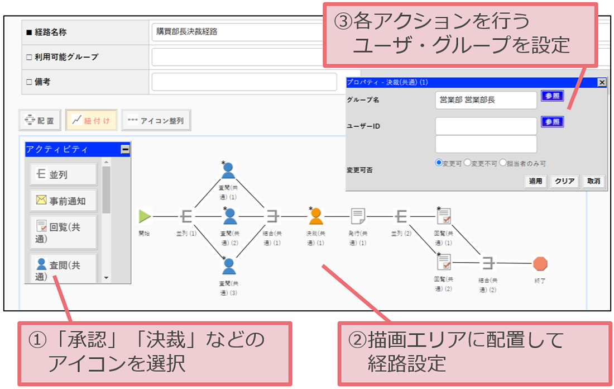Select the 査閲(共通) (3) user node
Viewport: 614px width, 389px height.
tap(229, 266)
